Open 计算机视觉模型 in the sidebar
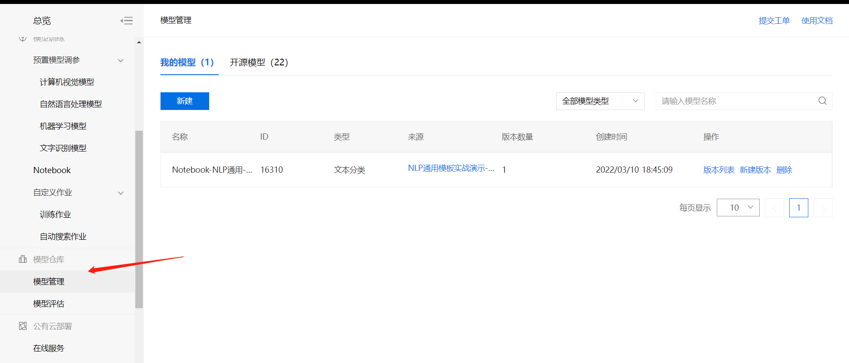Viewport: 849px width, 363px height. pos(67,82)
